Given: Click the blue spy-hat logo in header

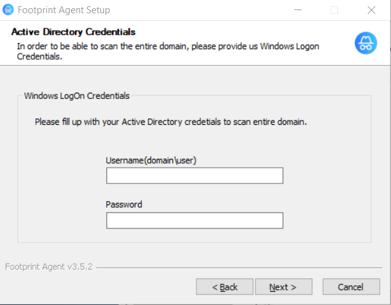Looking at the screenshot, I should point(366,43).
